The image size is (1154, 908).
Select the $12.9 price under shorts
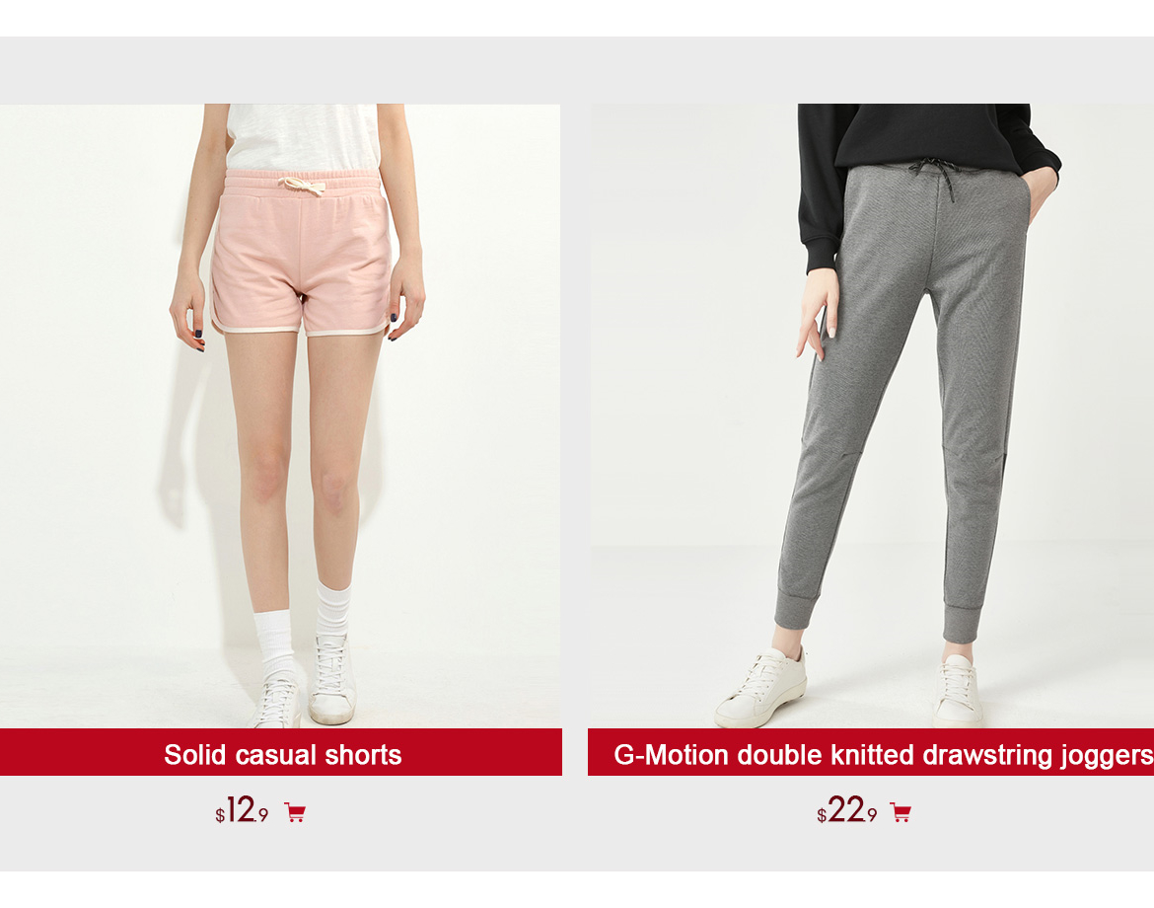(x=242, y=810)
